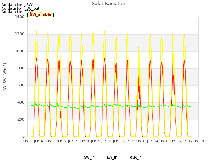The image size is (219, 164).
Task: Click x-axis label Jun 14
Action: pos(153,141)
